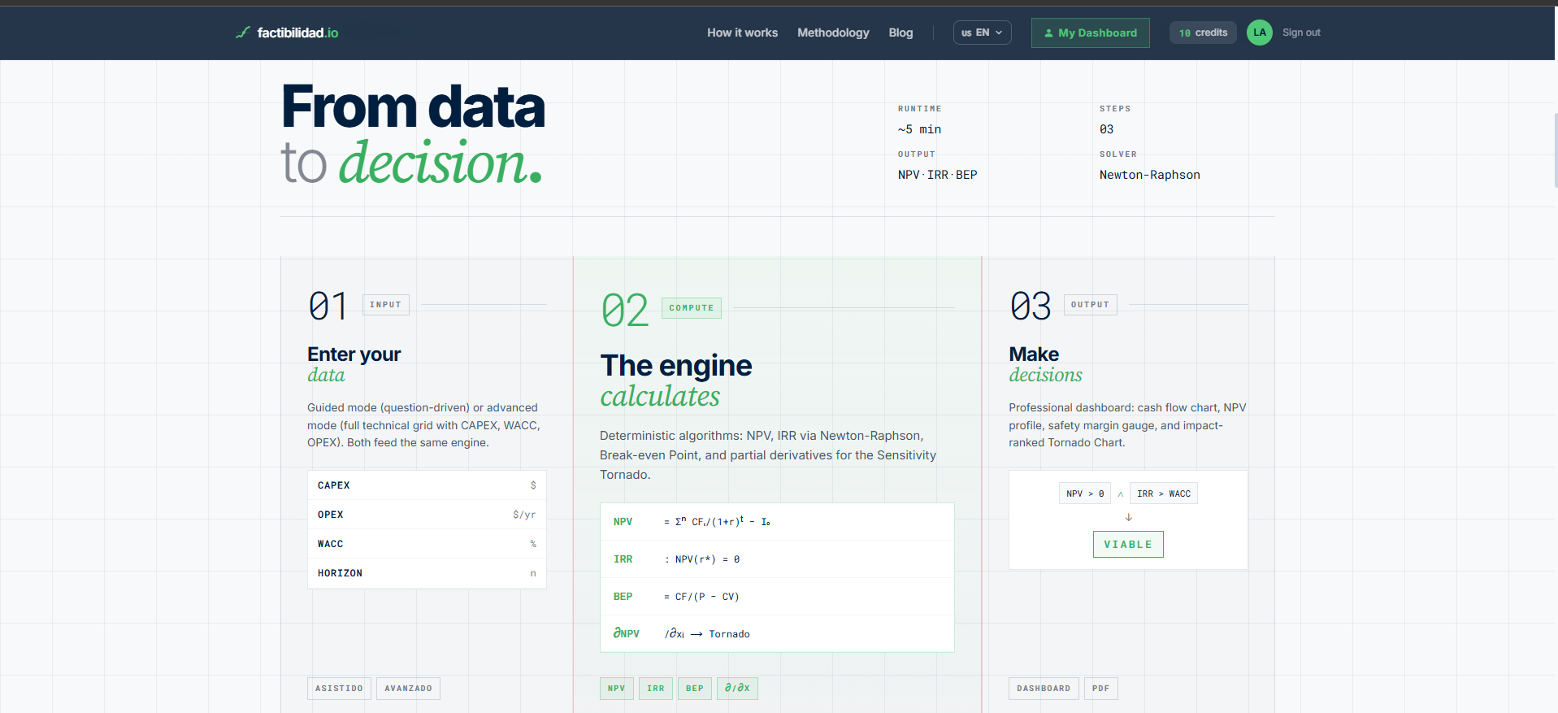Click the factibilidad.io logo icon
Viewport: 1558px width, 713px height.
(243, 33)
